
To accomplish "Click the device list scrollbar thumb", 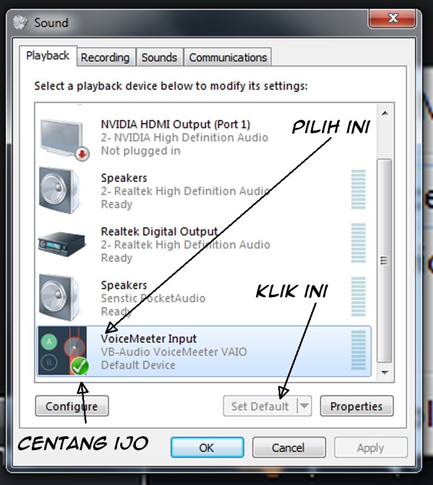I will pyautogui.click(x=384, y=261).
